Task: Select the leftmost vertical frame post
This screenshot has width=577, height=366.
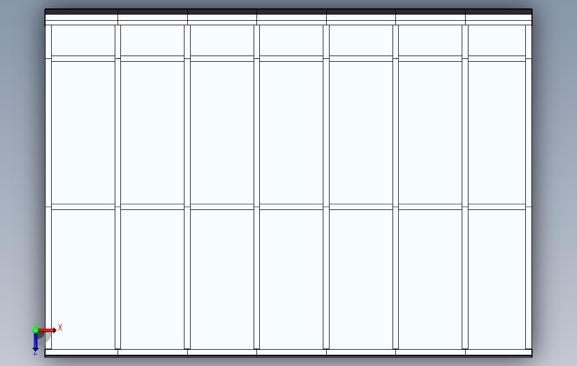Action: click(x=48, y=187)
